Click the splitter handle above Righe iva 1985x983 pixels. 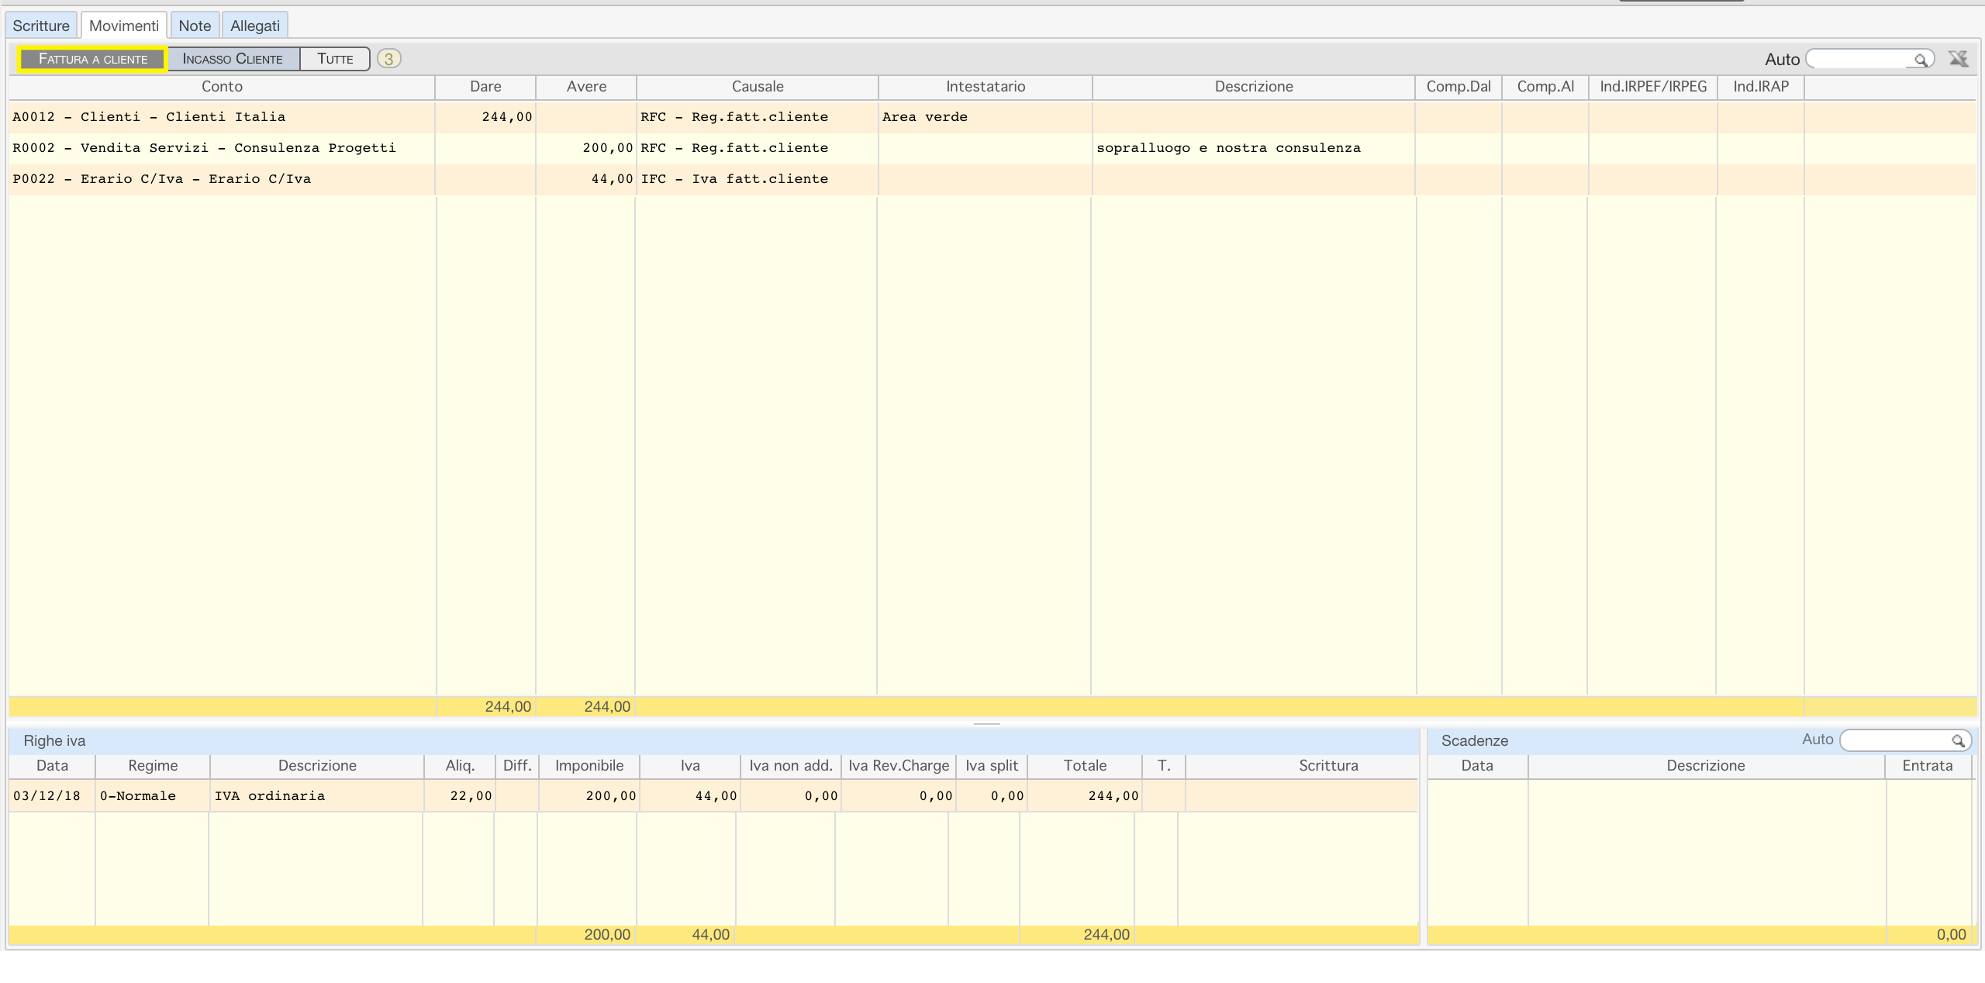click(x=986, y=724)
